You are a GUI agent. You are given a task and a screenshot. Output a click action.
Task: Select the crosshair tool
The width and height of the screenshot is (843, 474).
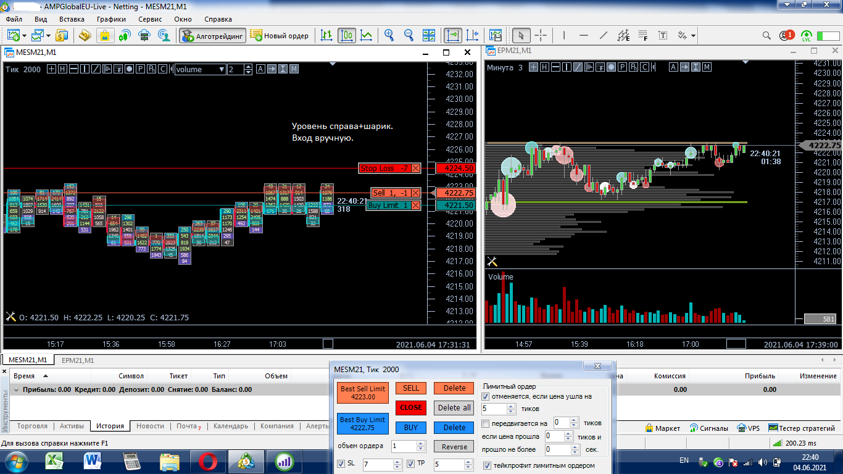tap(541, 36)
